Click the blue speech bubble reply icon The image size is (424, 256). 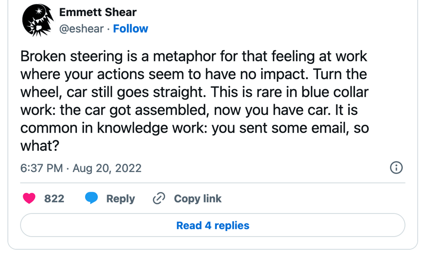(91, 198)
